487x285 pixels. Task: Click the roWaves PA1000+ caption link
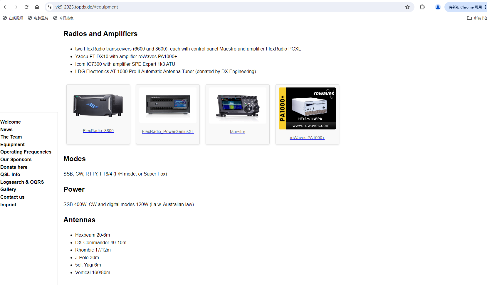307,138
